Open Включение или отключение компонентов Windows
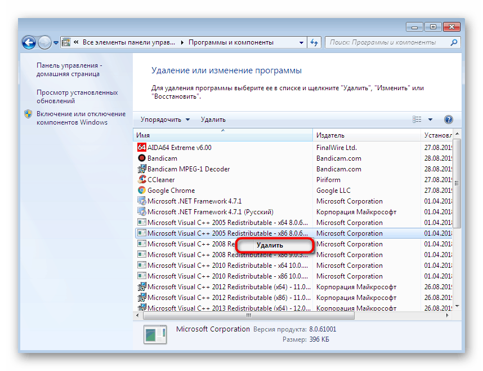This screenshot has width=483, height=371. [81, 118]
